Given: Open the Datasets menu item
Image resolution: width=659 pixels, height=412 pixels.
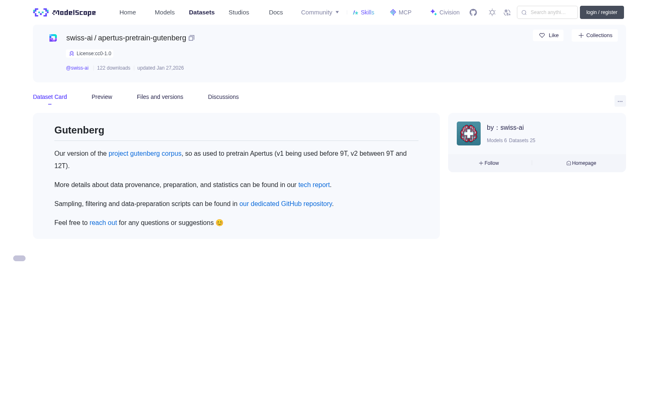Looking at the screenshot, I should [x=202, y=12].
